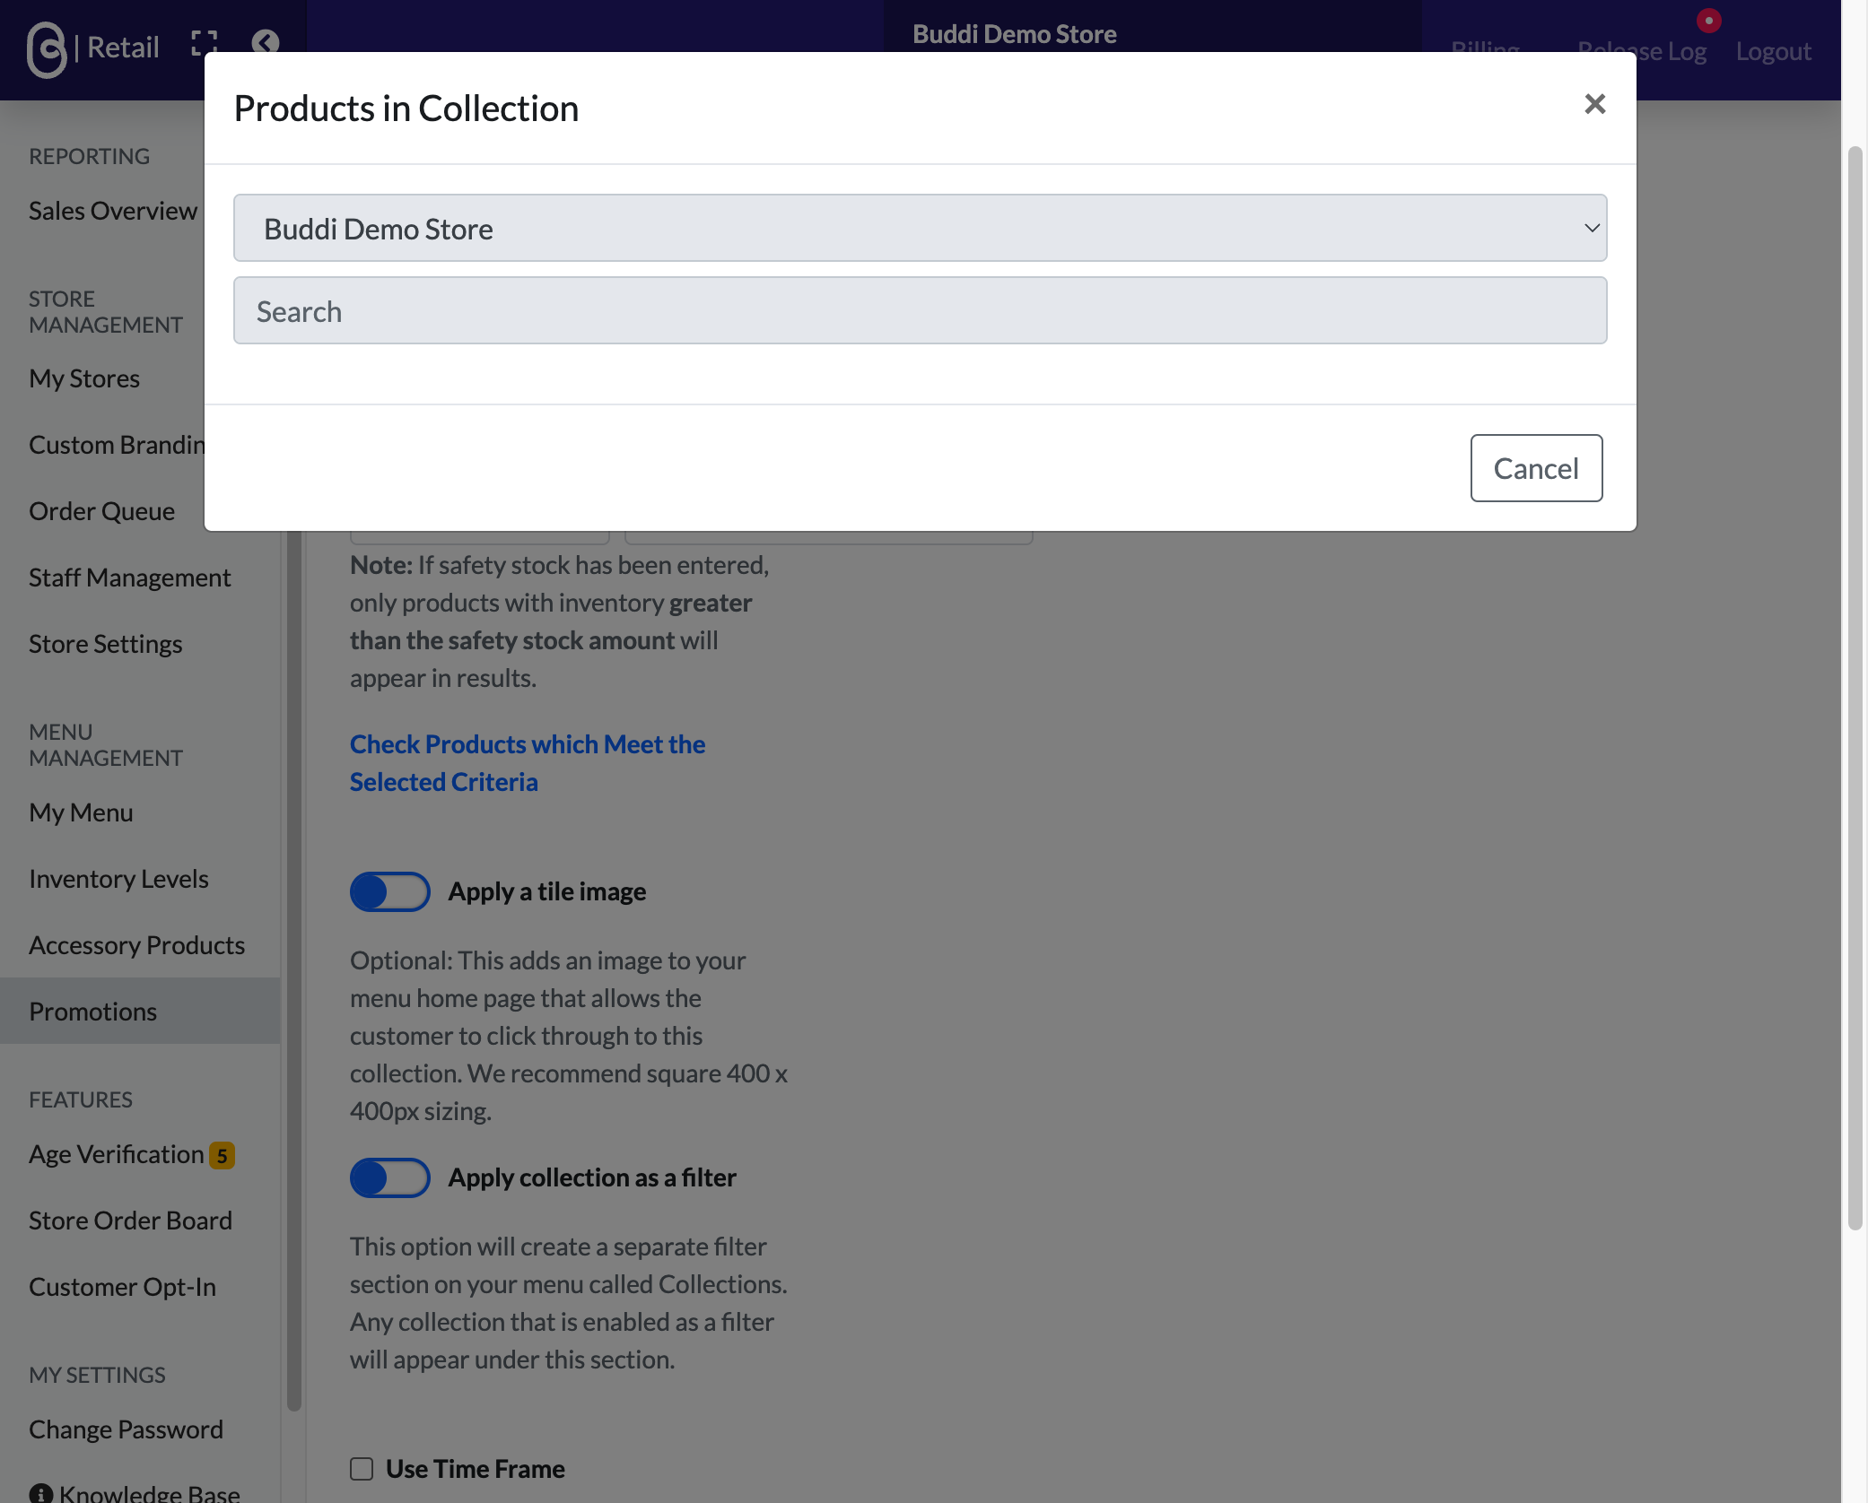Open Accessory Products page
Image resolution: width=1868 pixels, height=1503 pixels.
(x=137, y=945)
